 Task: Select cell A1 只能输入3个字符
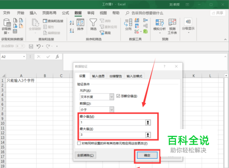coord(21,81)
